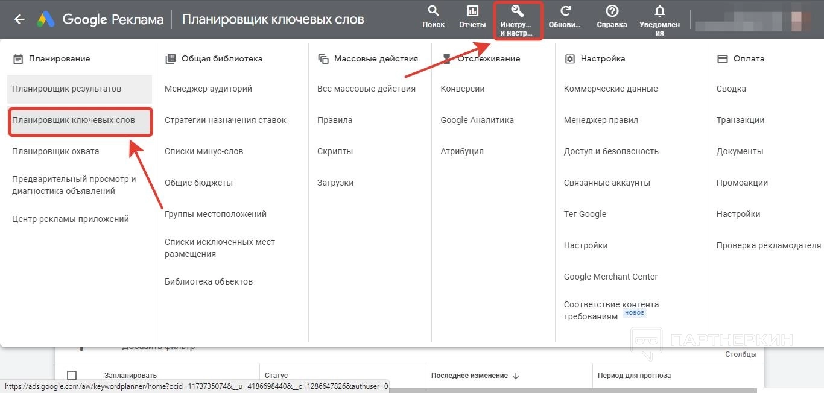Open Проверка рекламодателя

point(769,245)
